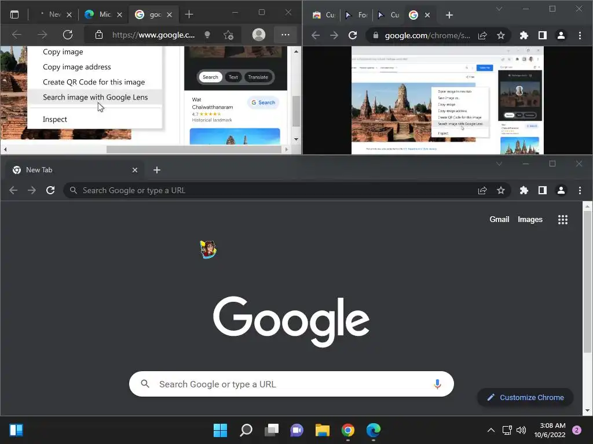
Task: Open Extensions in top-right Chrome window
Action: 524,35
